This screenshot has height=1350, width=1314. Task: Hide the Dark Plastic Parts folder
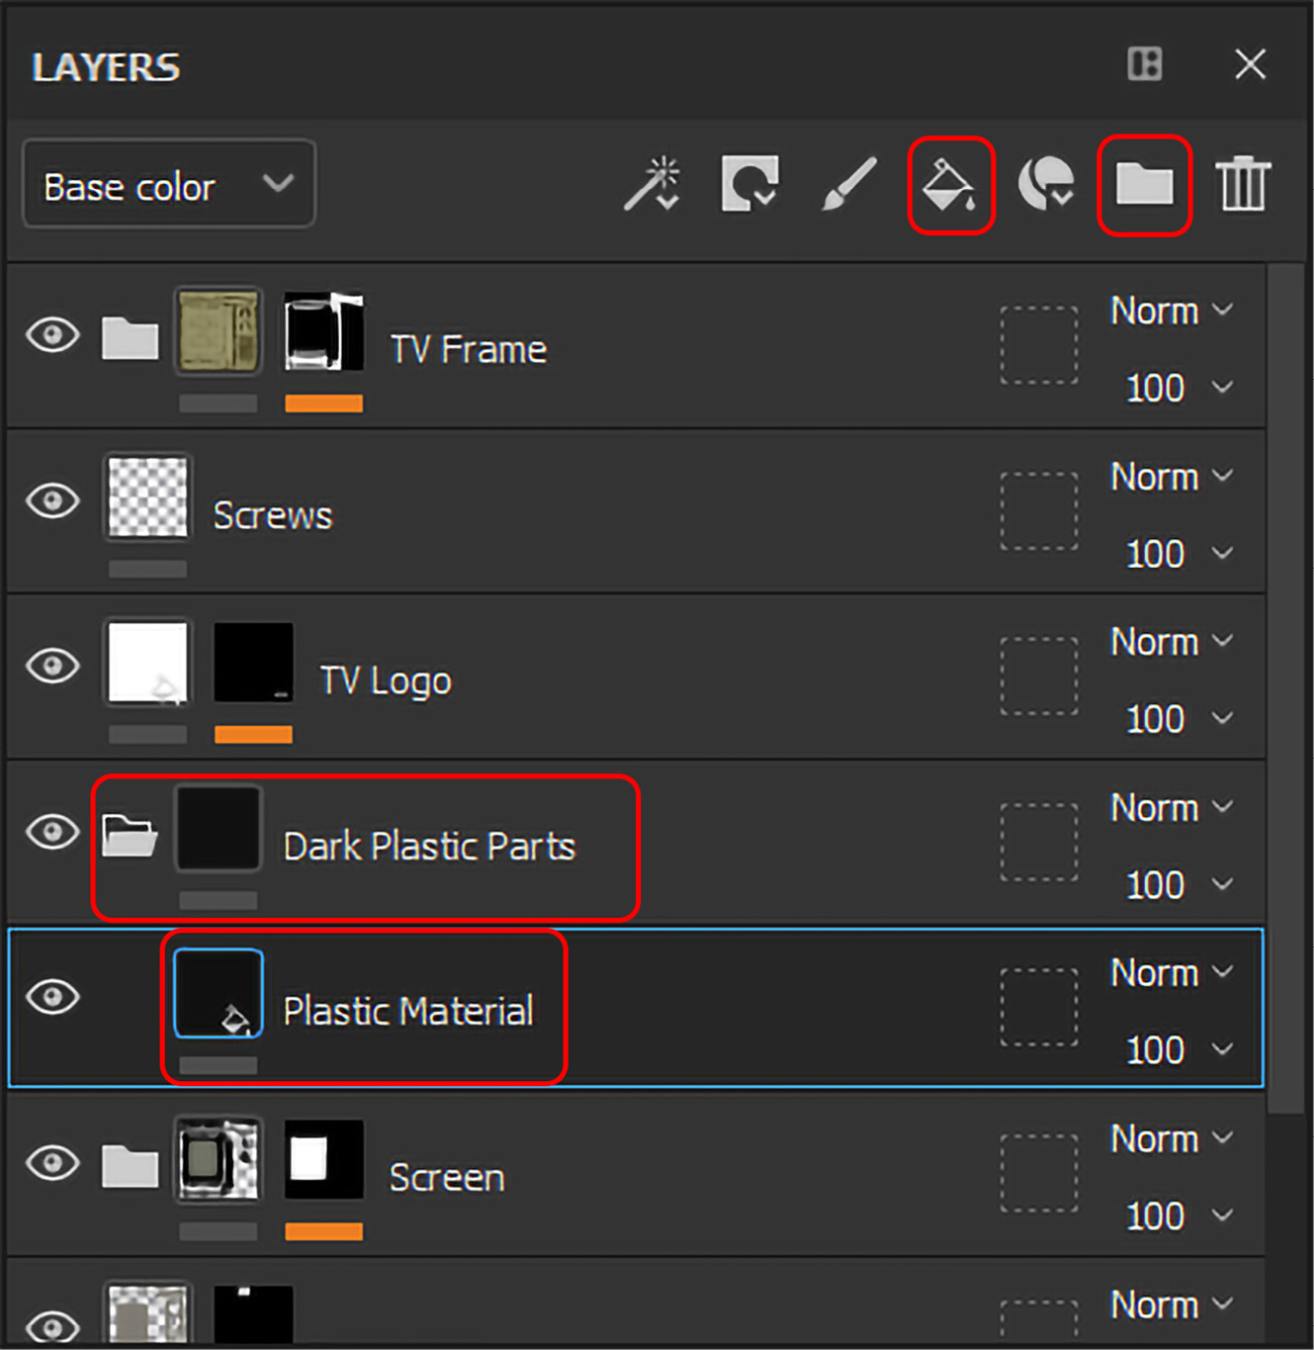(53, 832)
